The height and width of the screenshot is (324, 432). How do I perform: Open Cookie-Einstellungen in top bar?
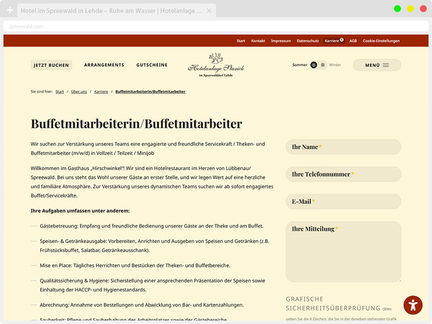[381, 41]
